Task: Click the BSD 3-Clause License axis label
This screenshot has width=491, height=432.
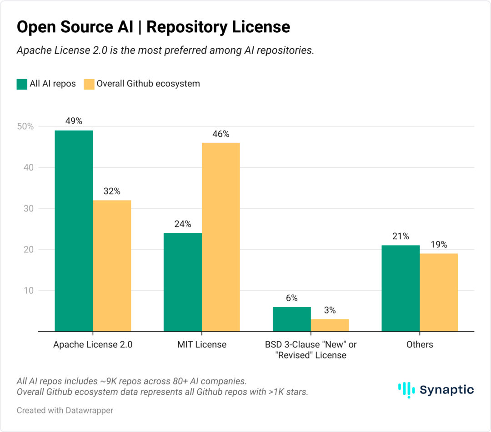Action: [311, 350]
